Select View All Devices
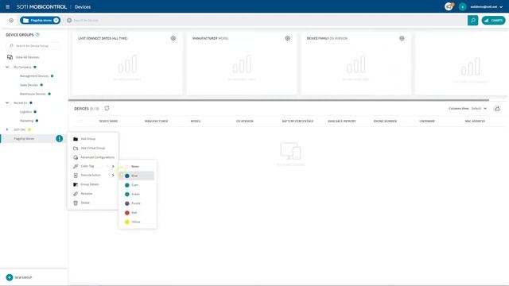This screenshot has width=509, height=286. pos(27,57)
